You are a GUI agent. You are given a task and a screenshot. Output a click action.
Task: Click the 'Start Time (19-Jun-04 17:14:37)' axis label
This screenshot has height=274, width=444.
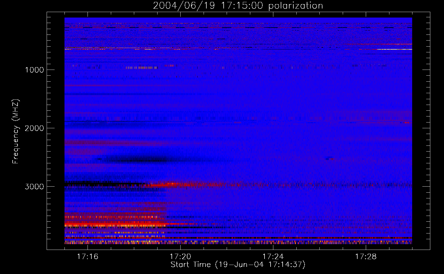tap(238, 265)
